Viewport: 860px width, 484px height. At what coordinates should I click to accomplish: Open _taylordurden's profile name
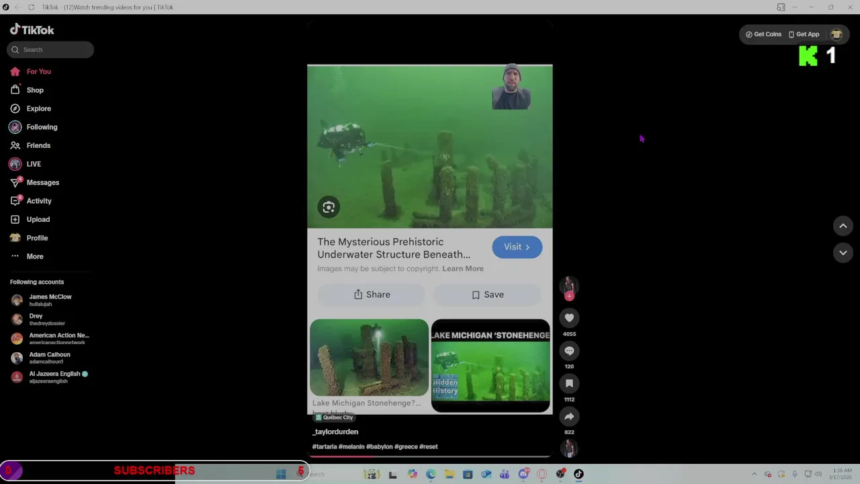pyautogui.click(x=335, y=432)
